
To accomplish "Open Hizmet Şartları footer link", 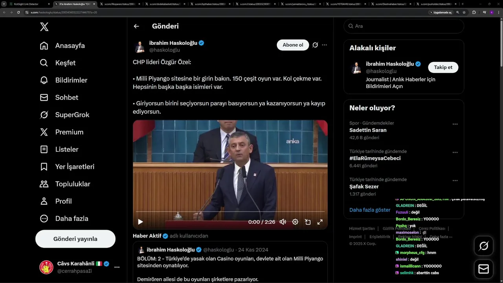I will [x=362, y=228].
